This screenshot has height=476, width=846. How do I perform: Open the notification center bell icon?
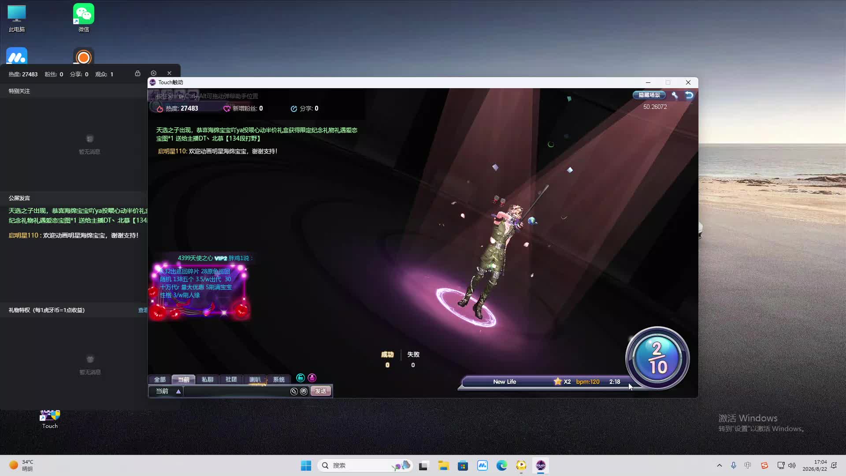coord(834,465)
